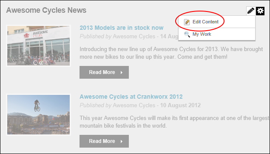Open the '2013 Models are in stock now' article link

point(122,28)
